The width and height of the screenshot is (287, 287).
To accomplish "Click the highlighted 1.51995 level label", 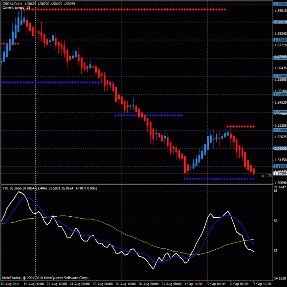I will [x=280, y=148].
